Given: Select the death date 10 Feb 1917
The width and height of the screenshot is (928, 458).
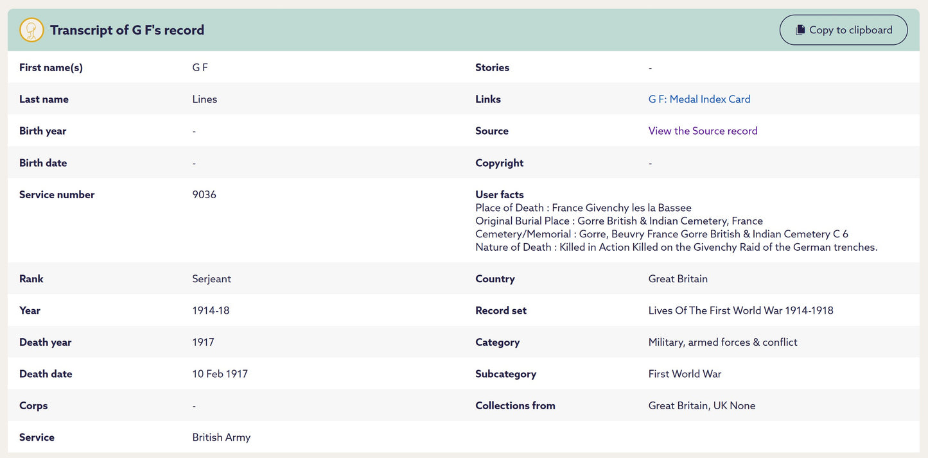Looking at the screenshot, I should (x=220, y=374).
